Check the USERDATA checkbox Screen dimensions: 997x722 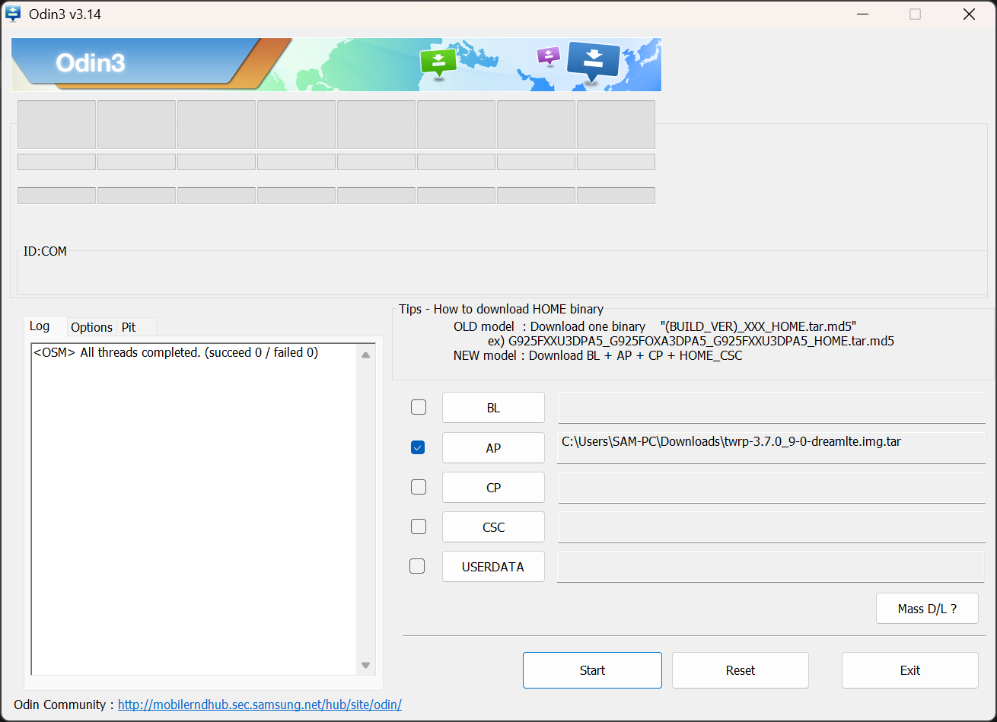[417, 566]
